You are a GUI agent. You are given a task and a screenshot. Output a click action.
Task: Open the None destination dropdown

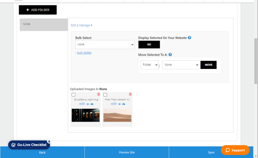point(181,65)
